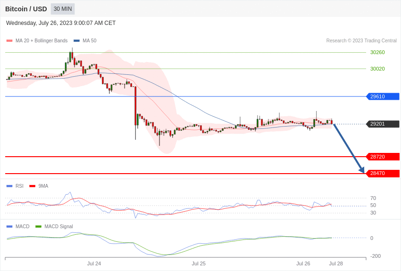This screenshot has width=401, height=271.
Task: Click the MACD Signal legend label
Action: click(x=58, y=226)
